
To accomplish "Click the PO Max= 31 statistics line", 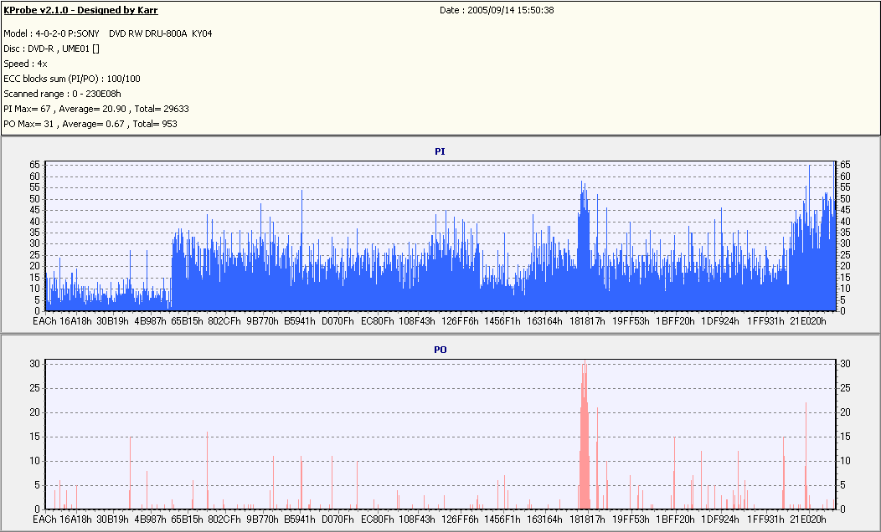I will (x=90, y=124).
